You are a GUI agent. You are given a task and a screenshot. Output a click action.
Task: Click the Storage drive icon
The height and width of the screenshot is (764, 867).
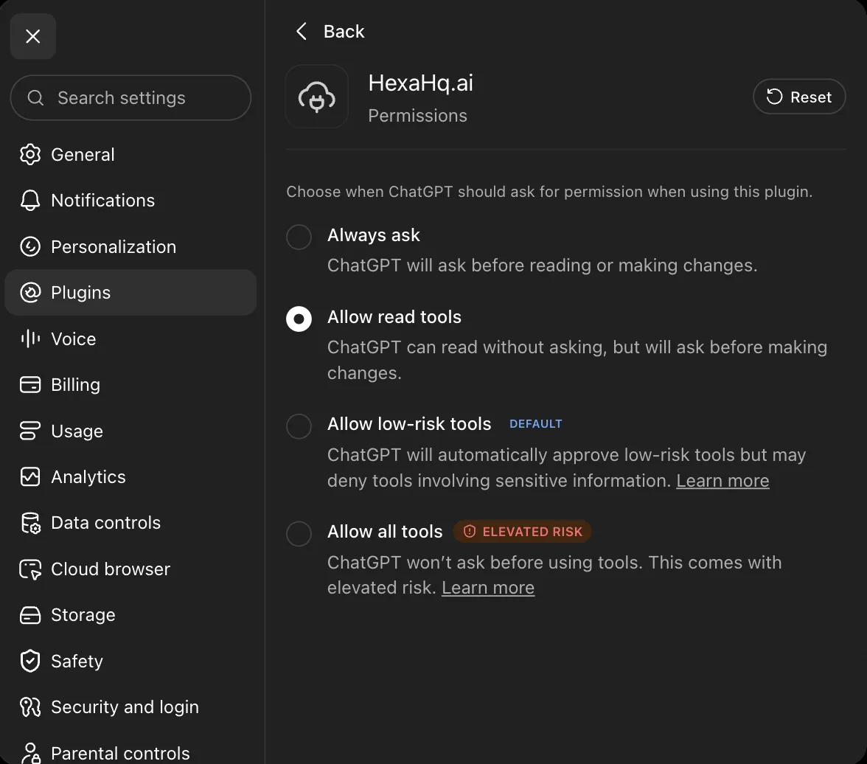(x=30, y=615)
